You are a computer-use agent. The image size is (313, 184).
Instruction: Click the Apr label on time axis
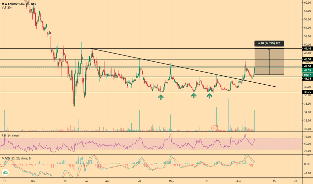107,181
